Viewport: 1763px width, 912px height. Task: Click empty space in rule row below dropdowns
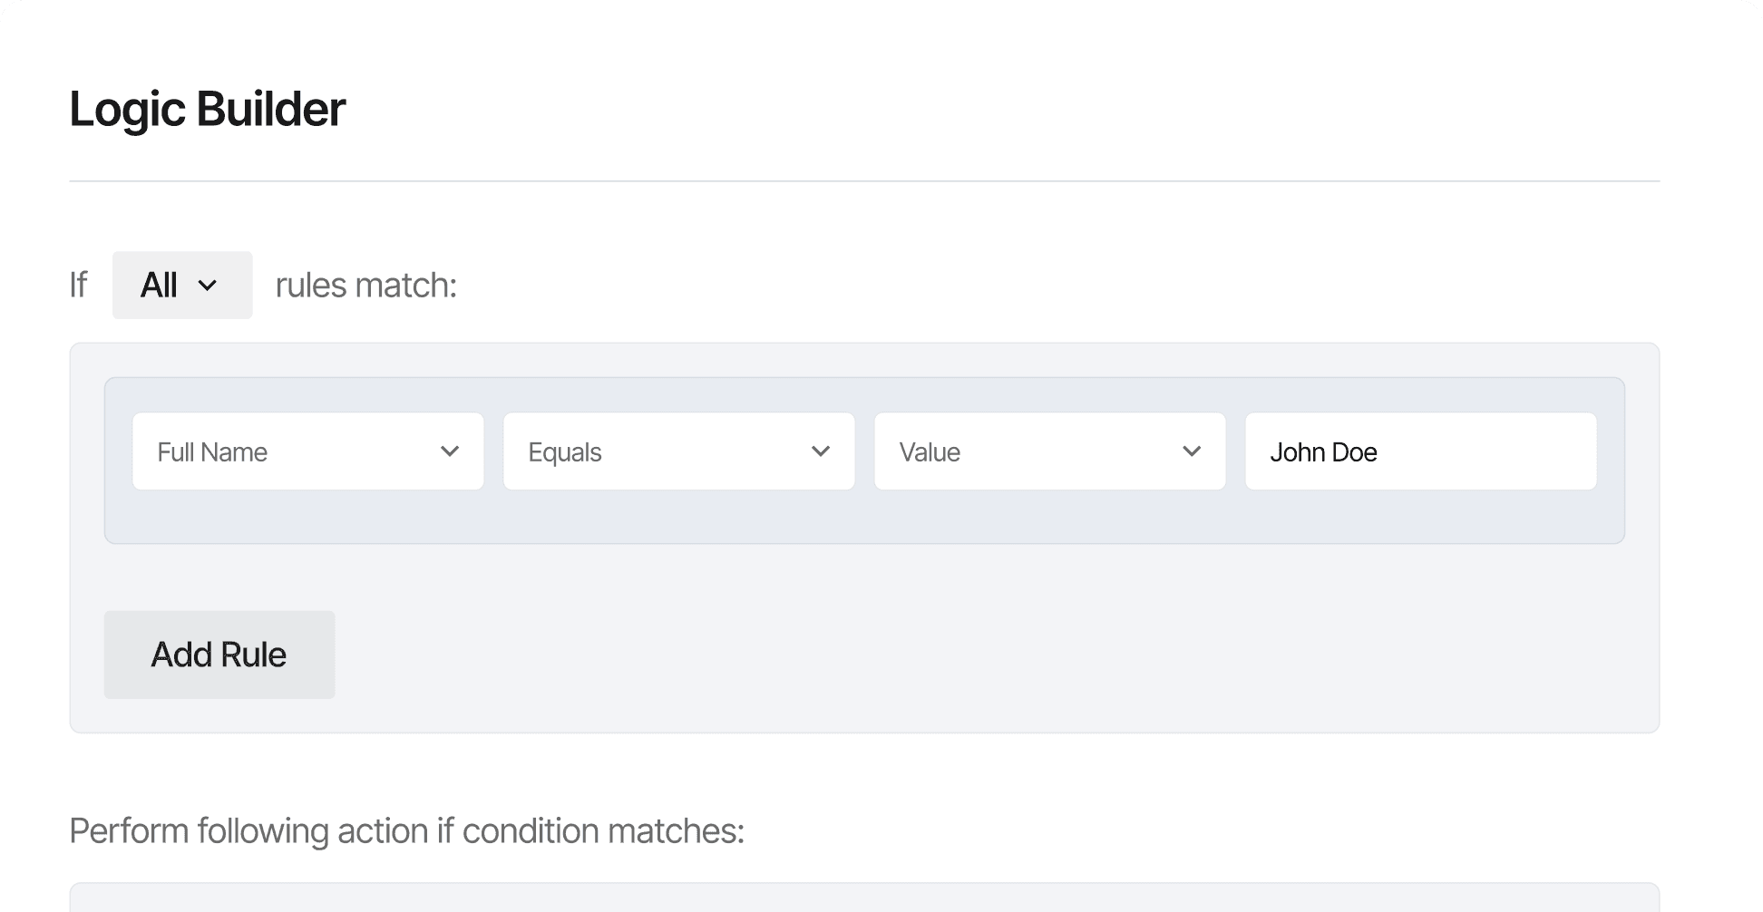863,518
